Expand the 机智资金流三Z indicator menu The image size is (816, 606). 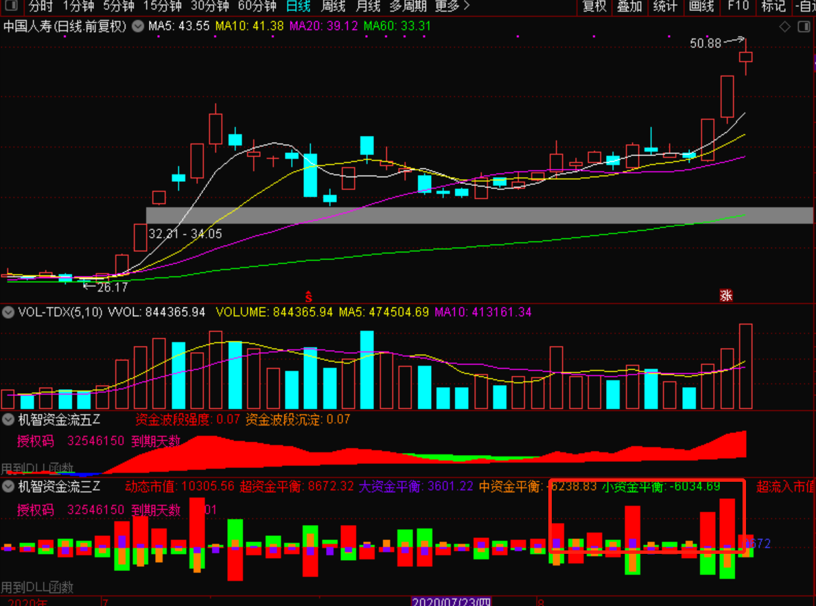tap(8, 487)
